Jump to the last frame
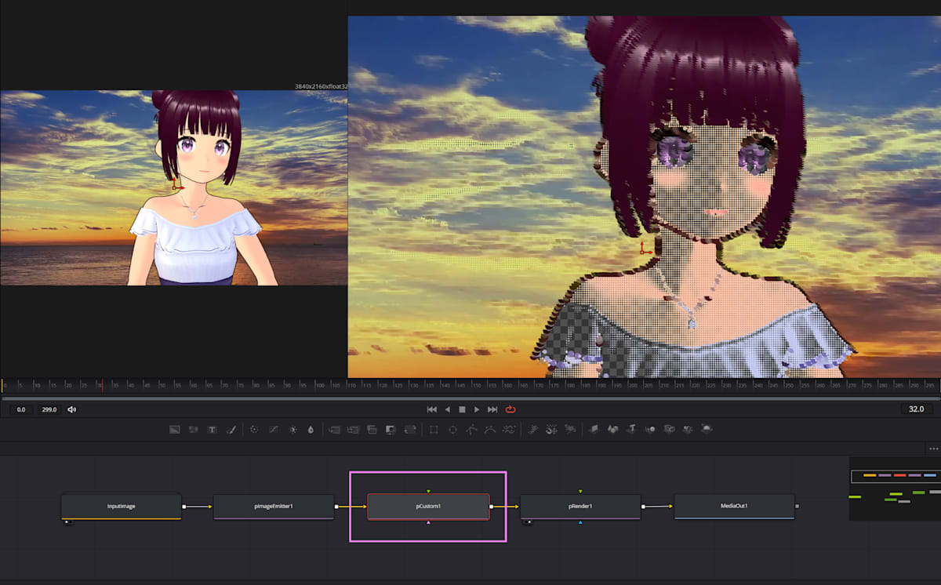This screenshot has height=585, width=941. pos(493,409)
